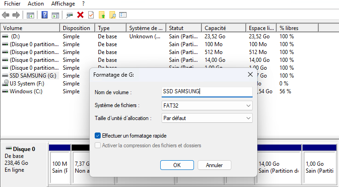Viewport: 339px width, 187px height.
Task: Click the Capacité column header
Action: point(224,28)
